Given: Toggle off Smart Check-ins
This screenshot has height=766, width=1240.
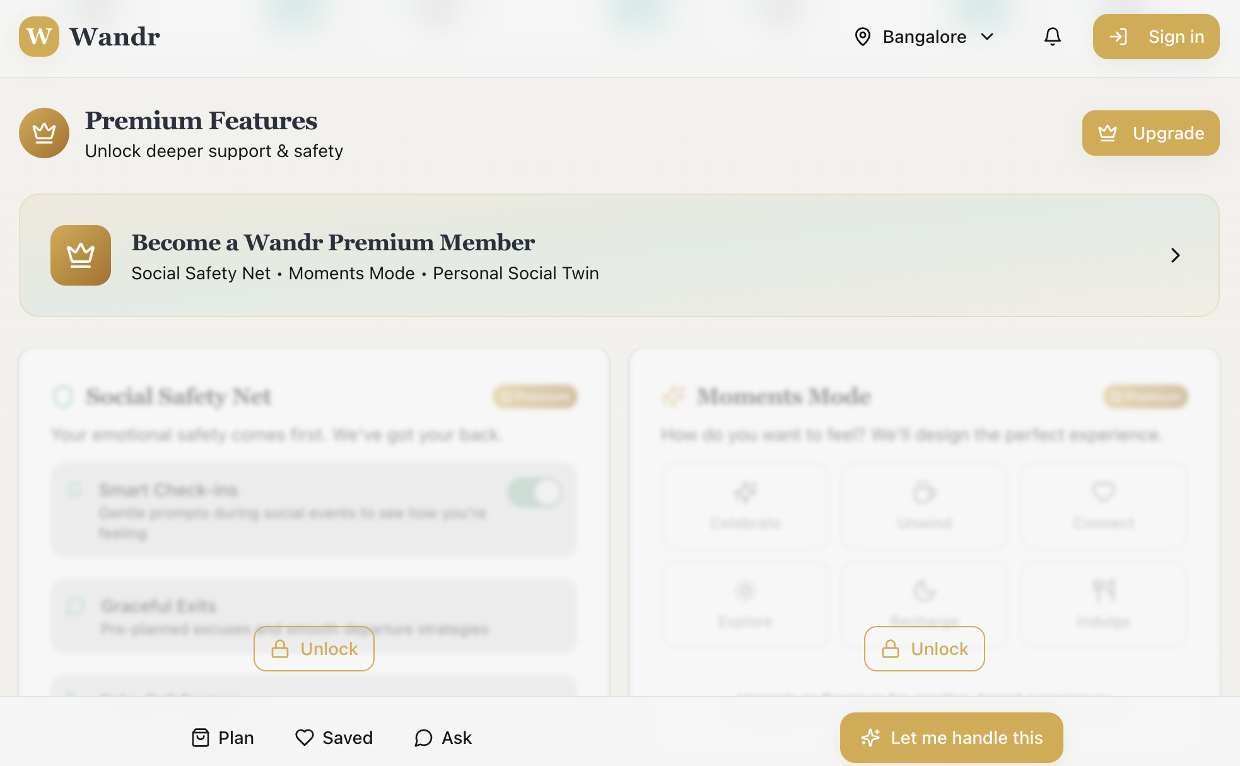Looking at the screenshot, I should pos(535,492).
